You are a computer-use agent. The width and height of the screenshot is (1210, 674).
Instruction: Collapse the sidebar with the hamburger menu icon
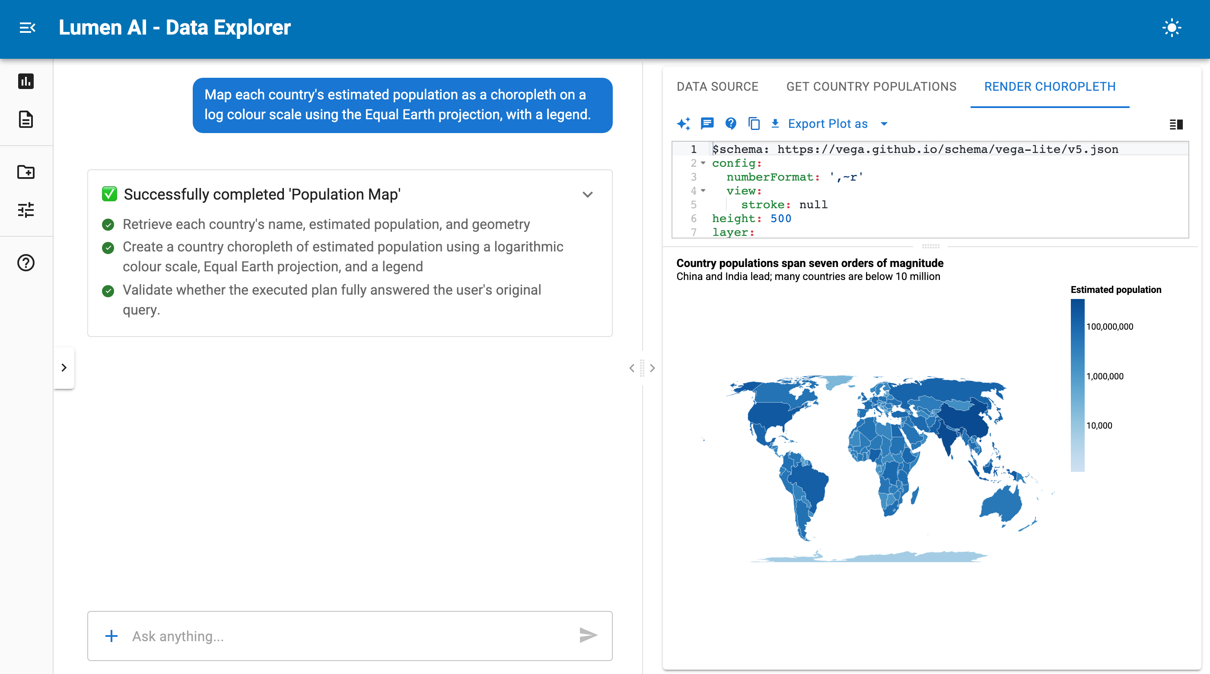click(27, 28)
